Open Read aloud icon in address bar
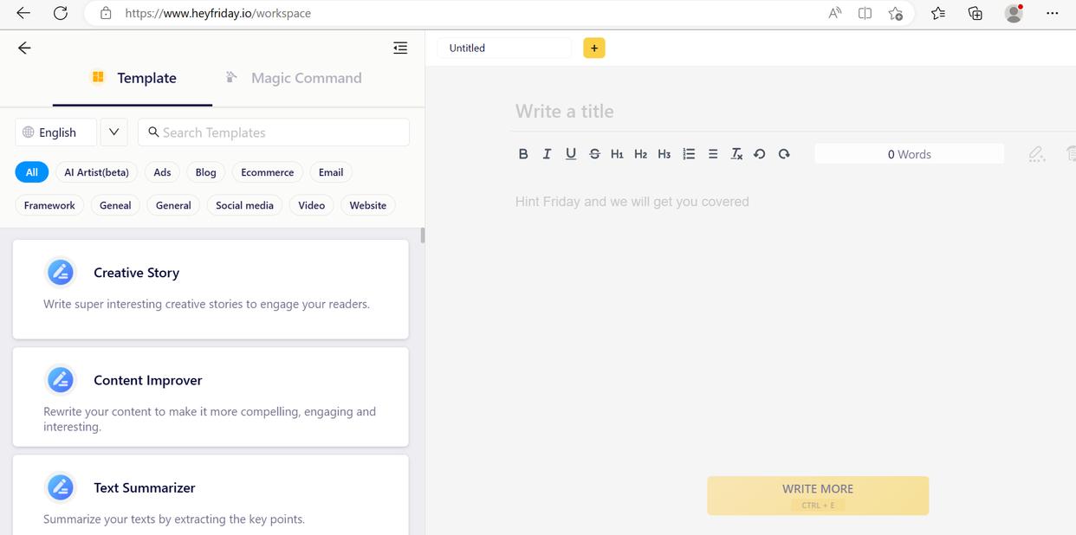 tap(835, 13)
